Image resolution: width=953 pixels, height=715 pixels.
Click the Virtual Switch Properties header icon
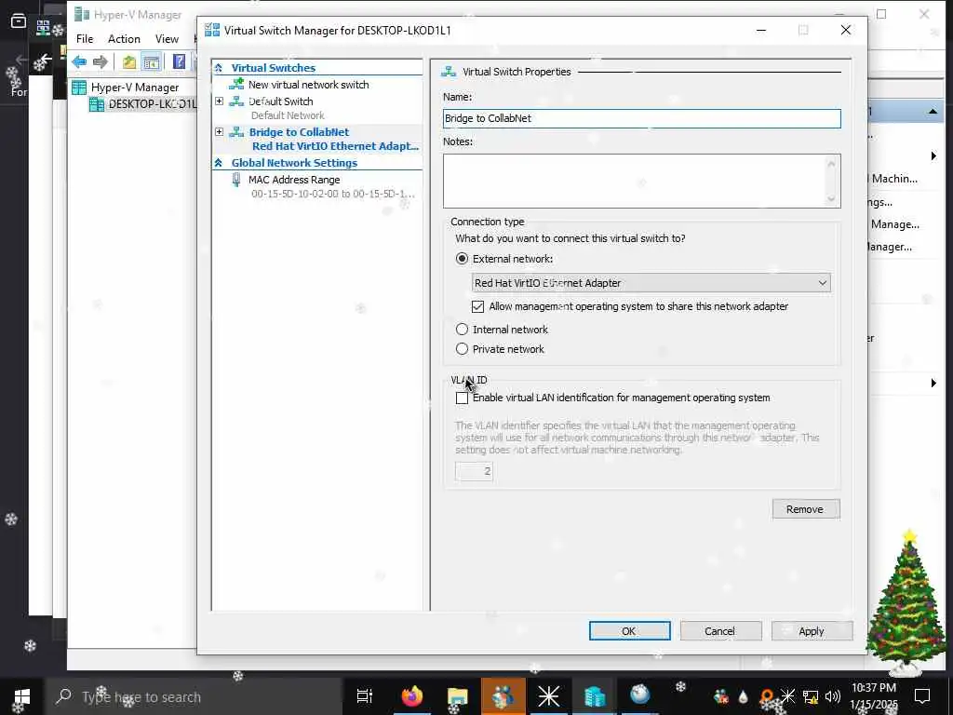coord(449,72)
